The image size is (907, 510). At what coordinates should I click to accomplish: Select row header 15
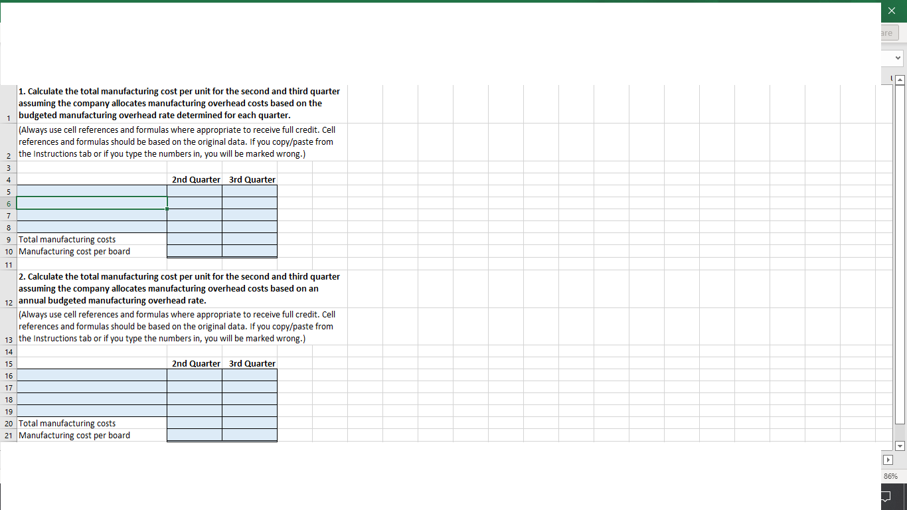tap(8, 363)
